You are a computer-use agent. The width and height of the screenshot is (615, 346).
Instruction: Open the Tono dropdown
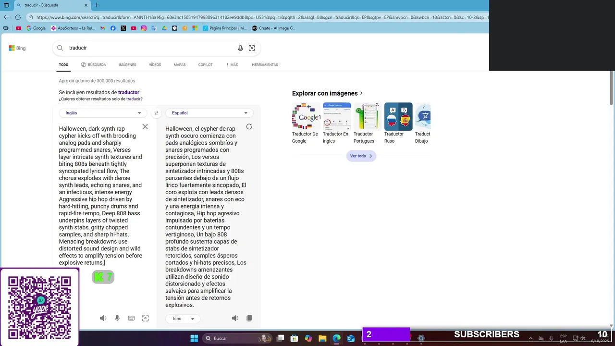point(183,319)
